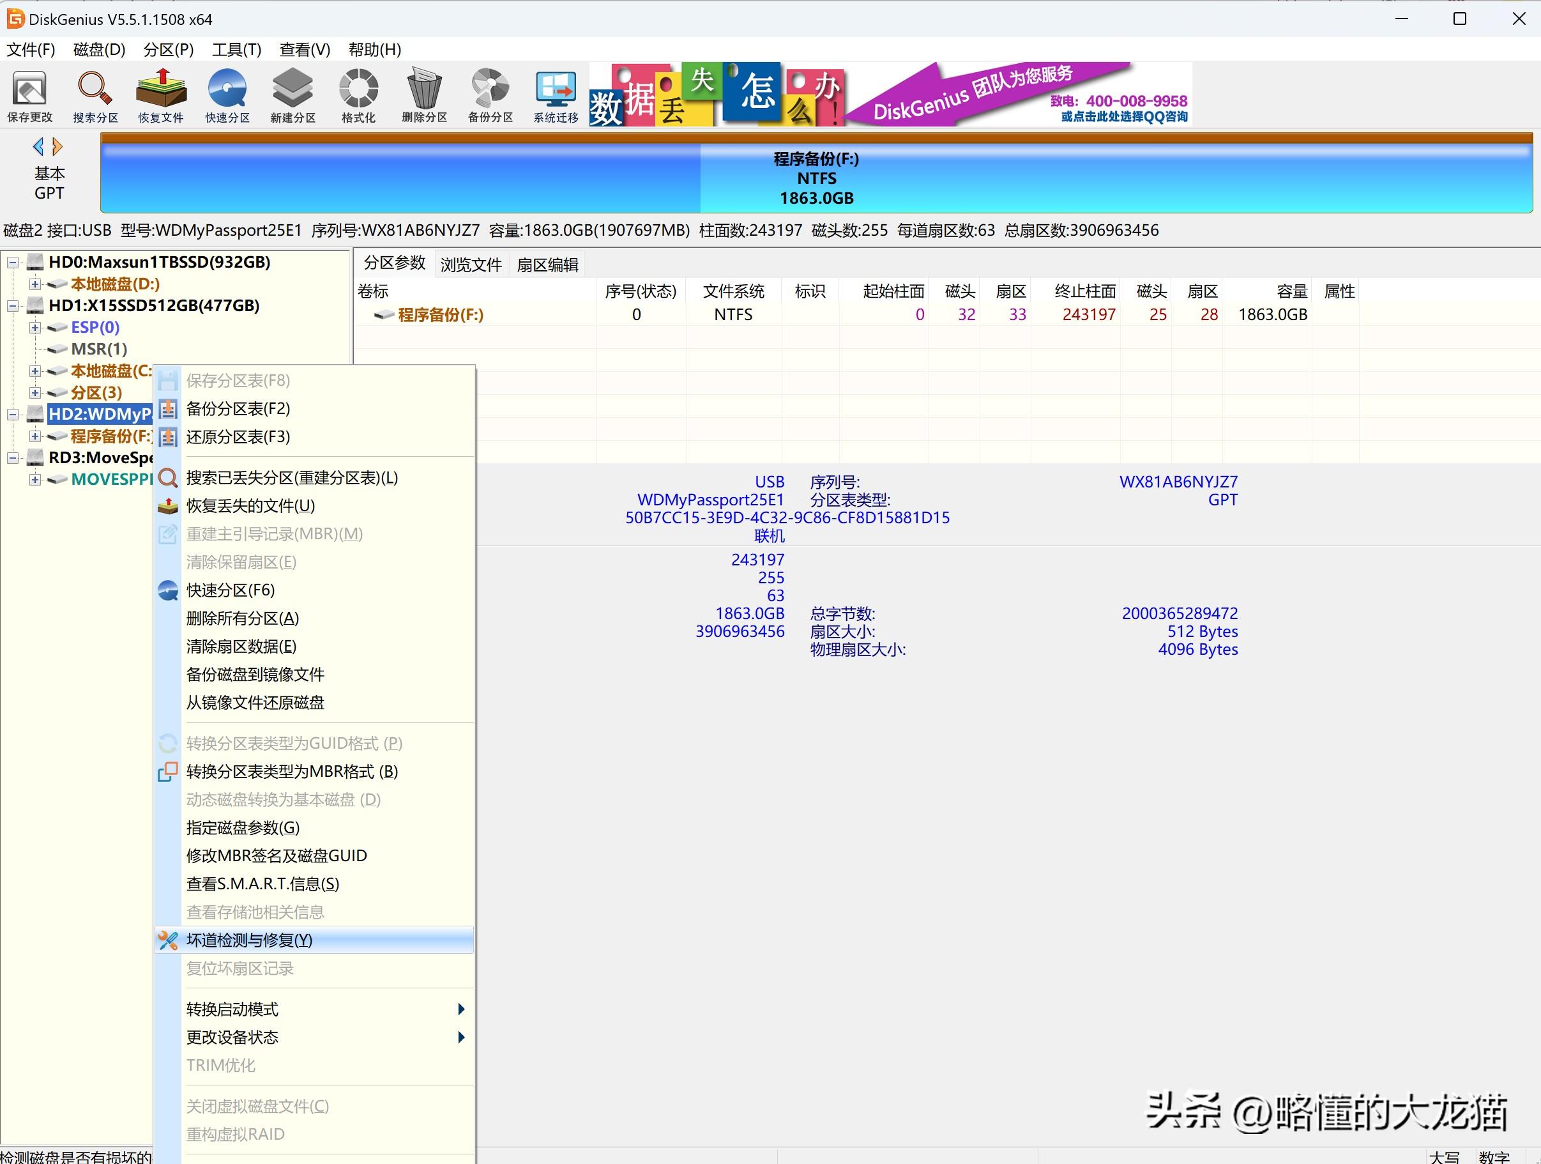This screenshot has width=1541, height=1164.
Task: Click the Search Partition (搜索分区) toolbar icon
Action: pos(95,96)
